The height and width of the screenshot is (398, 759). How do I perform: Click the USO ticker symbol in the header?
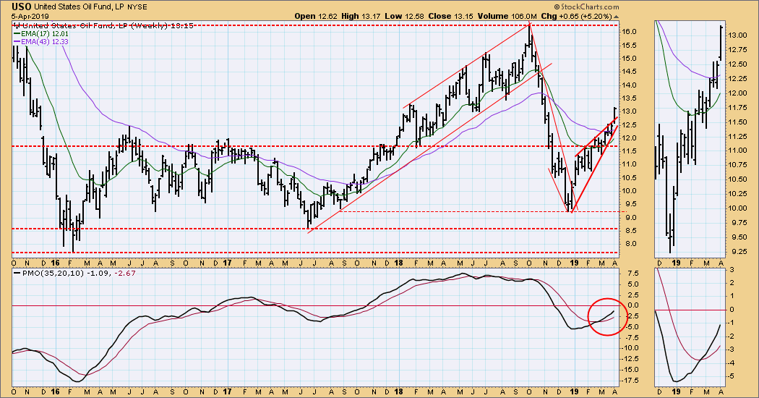pos(22,7)
